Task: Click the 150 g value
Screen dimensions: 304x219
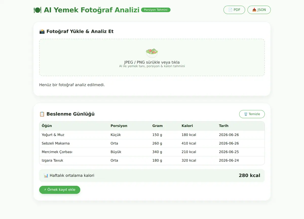Action: point(157,135)
